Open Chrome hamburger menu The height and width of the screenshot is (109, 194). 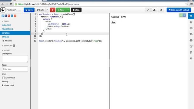[x=191, y=4]
